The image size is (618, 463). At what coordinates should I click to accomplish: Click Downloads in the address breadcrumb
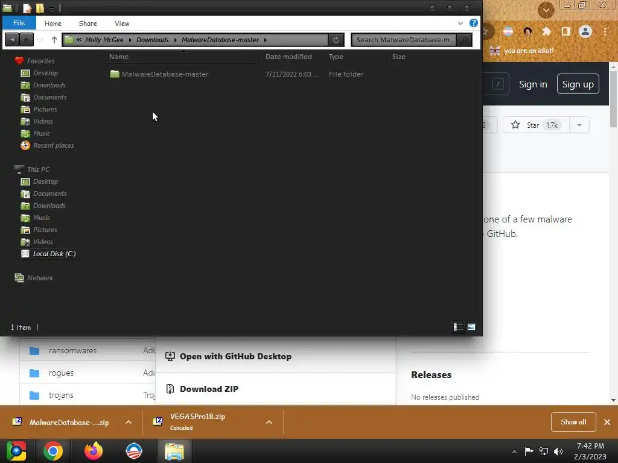[x=153, y=40]
